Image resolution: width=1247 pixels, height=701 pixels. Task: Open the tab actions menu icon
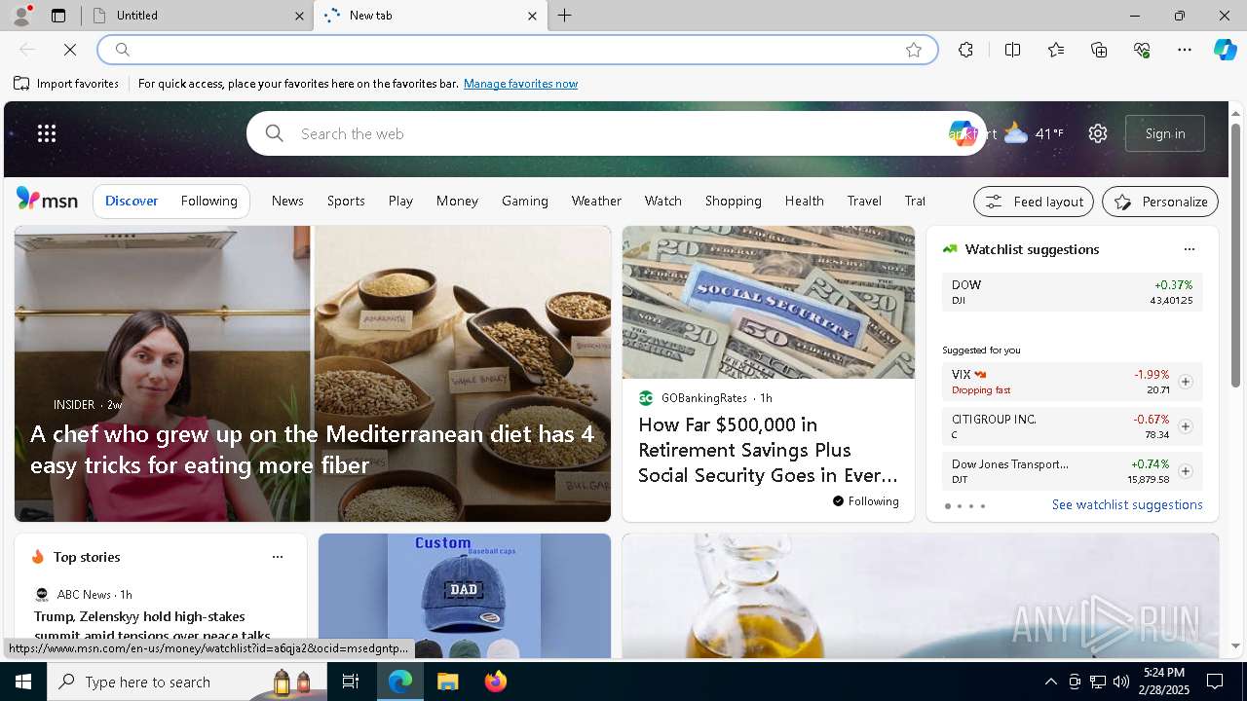coord(58,16)
